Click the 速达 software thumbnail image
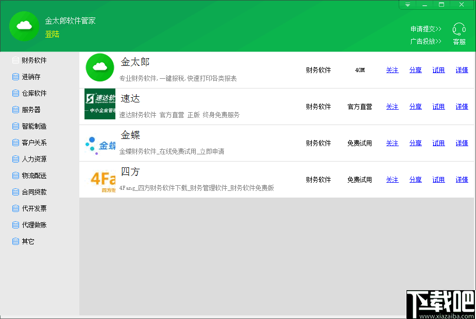This screenshot has width=476, height=319. point(99,104)
